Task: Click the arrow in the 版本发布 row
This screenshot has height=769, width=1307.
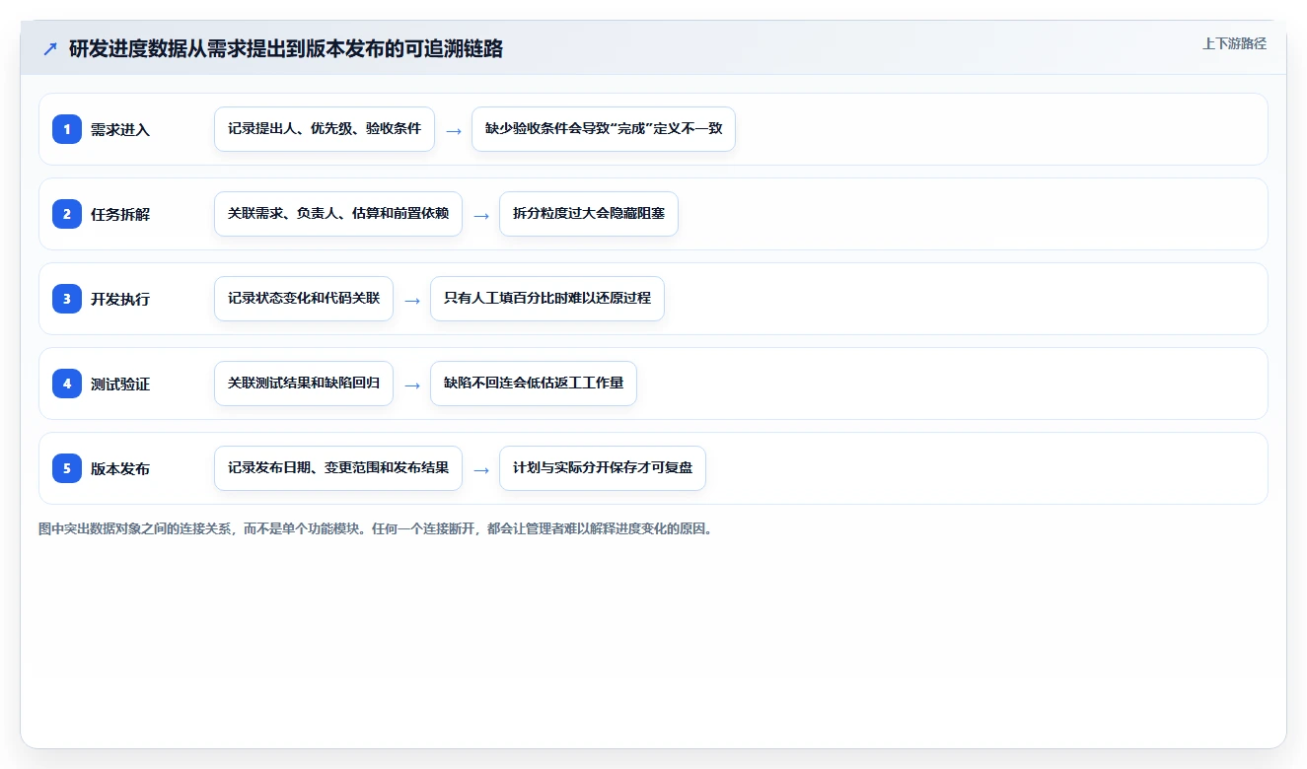Action: tap(481, 469)
